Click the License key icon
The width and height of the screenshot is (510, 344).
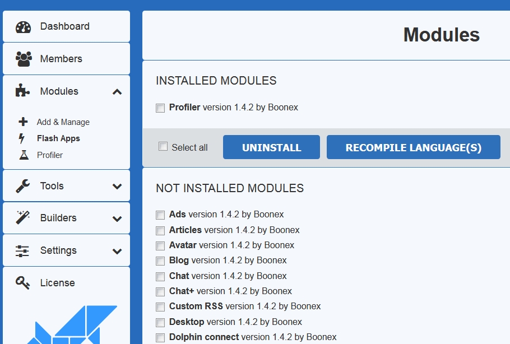pyautogui.click(x=23, y=283)
